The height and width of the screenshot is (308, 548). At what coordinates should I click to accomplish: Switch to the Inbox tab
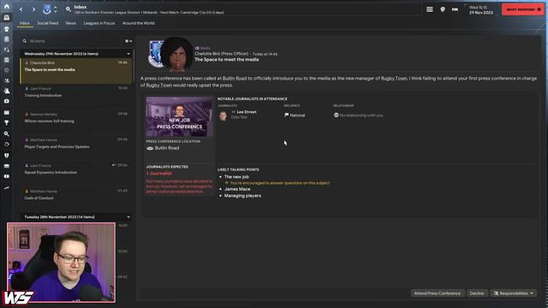(25, 23)
